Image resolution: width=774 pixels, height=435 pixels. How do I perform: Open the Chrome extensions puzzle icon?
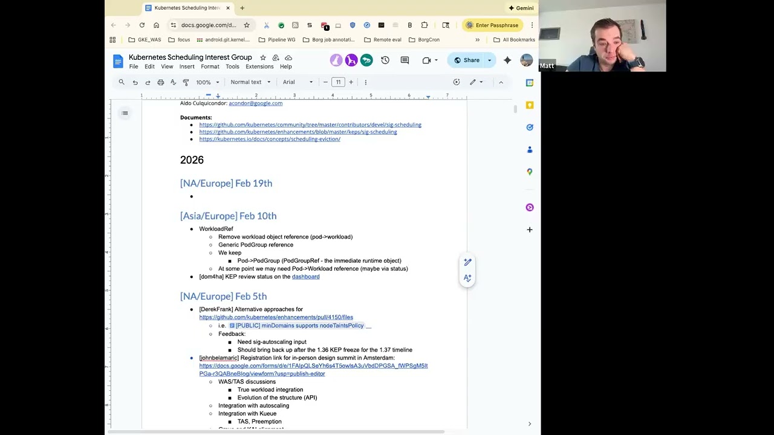click(424, 25)
